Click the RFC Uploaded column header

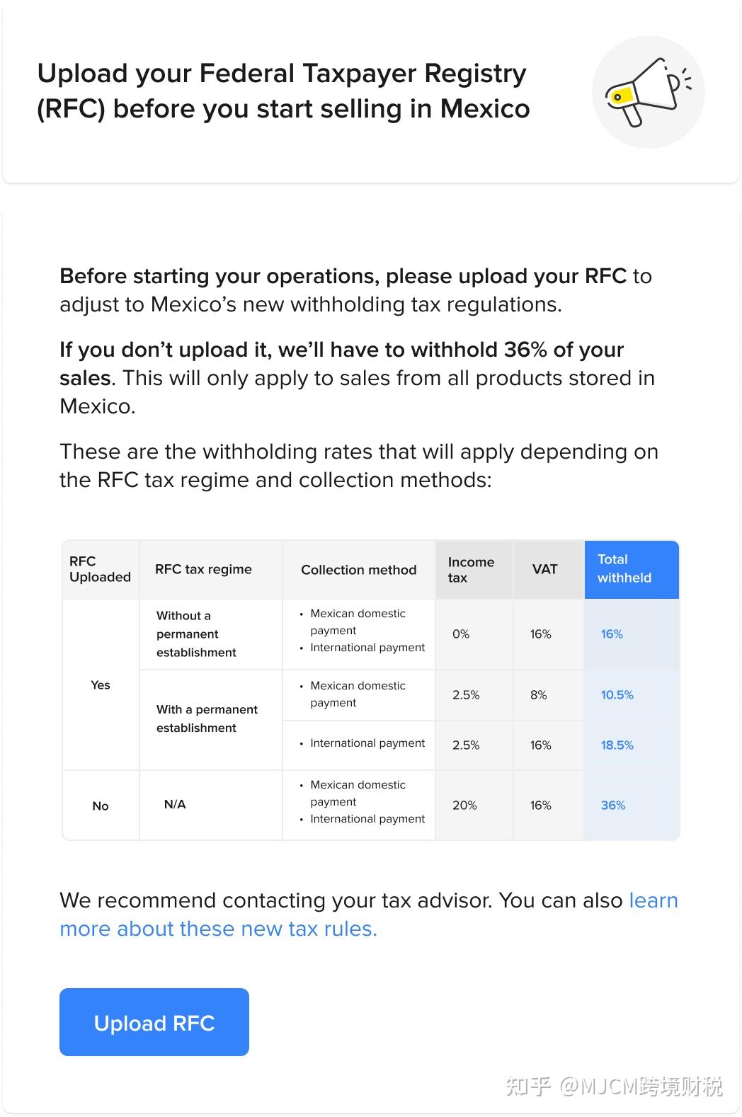(x=100, y=568)
